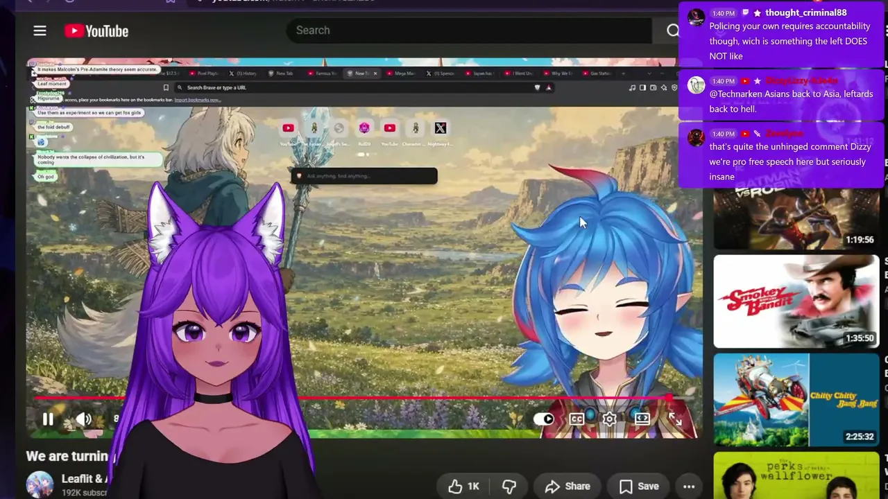Open the YouTube guide hamburger menu
This screenshot has width=888, height=499.
40,30
